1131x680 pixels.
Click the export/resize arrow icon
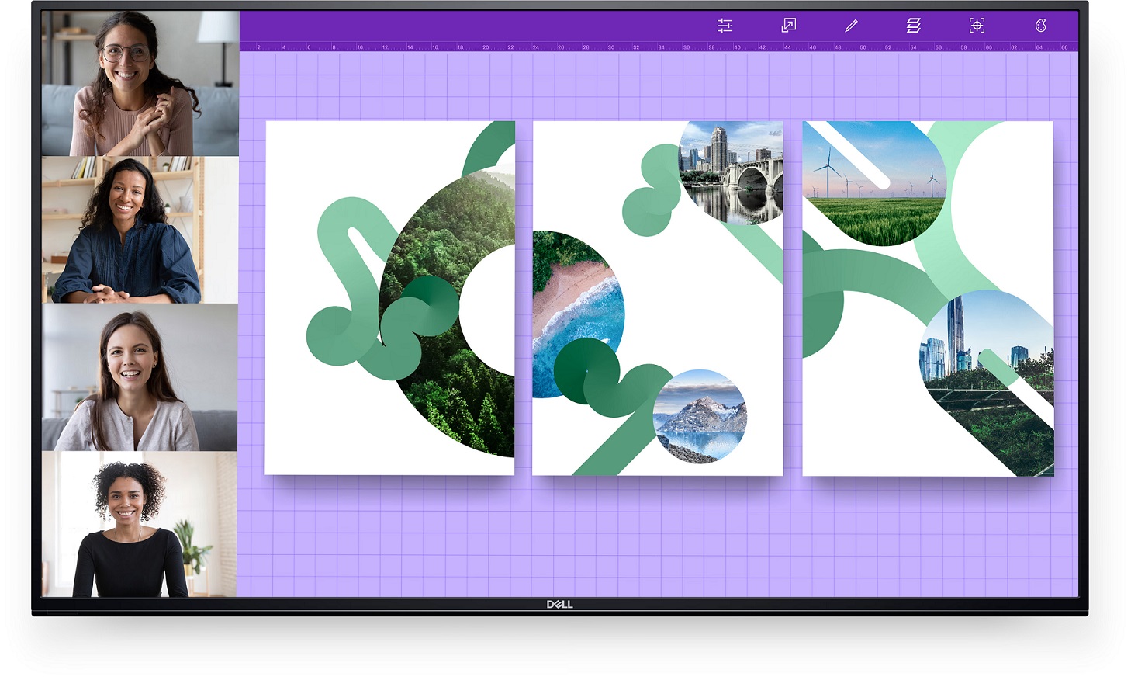click(788, 26)
